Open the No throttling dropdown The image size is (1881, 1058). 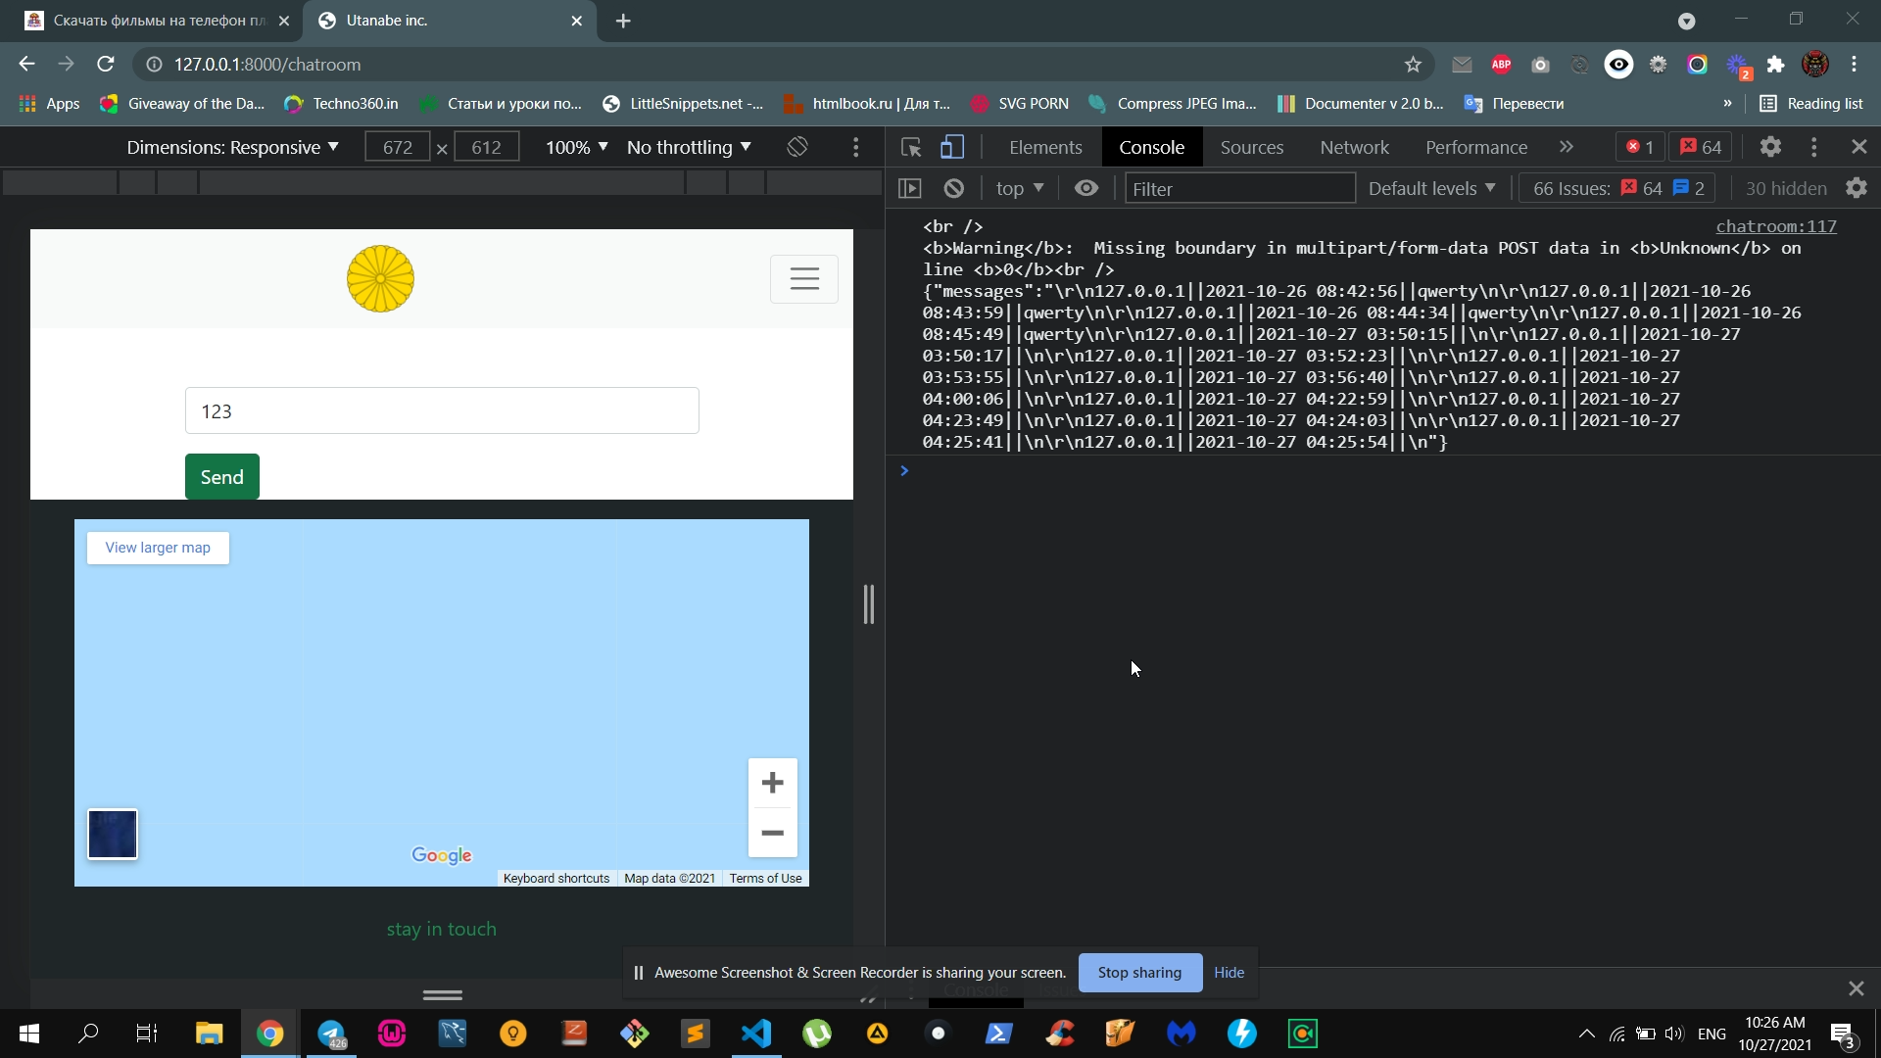point(689,147)
